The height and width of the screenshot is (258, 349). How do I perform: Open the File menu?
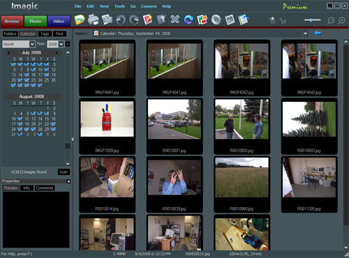pyautogui.click(x=77, y=6)
